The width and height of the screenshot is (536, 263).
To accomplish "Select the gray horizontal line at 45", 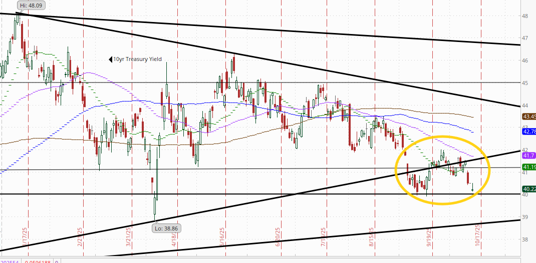I will pyautogui.click(x=260, y=82).
